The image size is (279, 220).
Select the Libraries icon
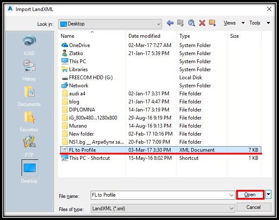(65, 69)
